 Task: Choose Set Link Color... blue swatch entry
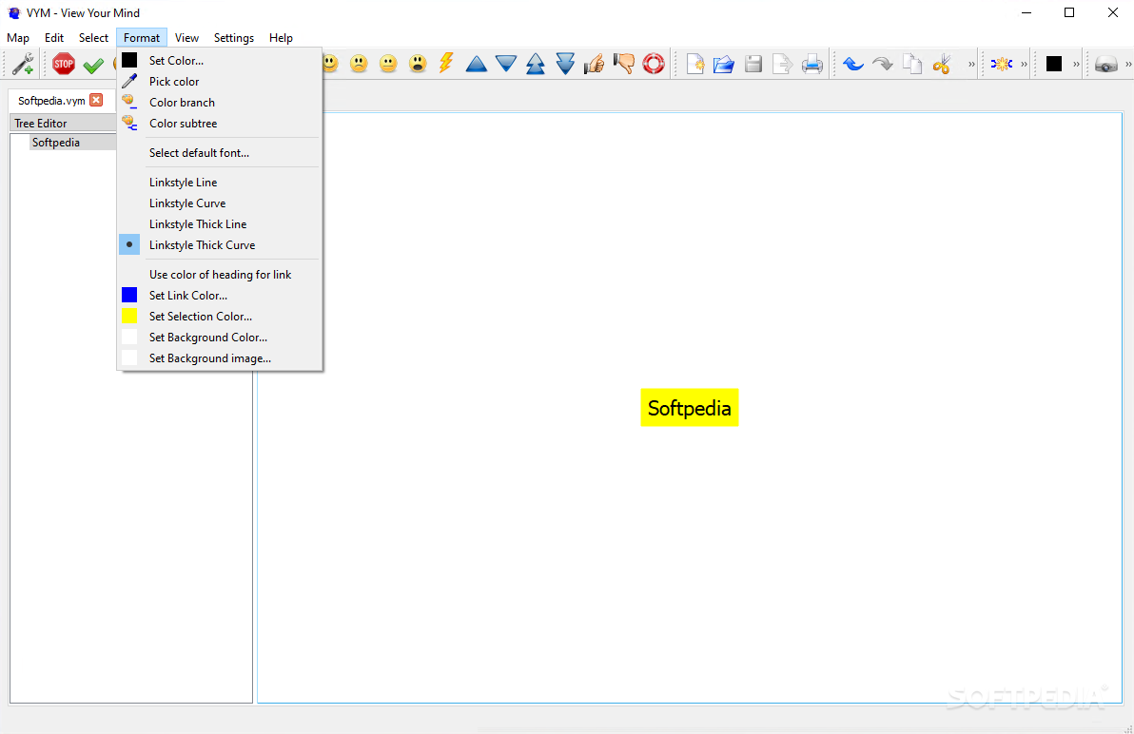click(x=219, y=296)
